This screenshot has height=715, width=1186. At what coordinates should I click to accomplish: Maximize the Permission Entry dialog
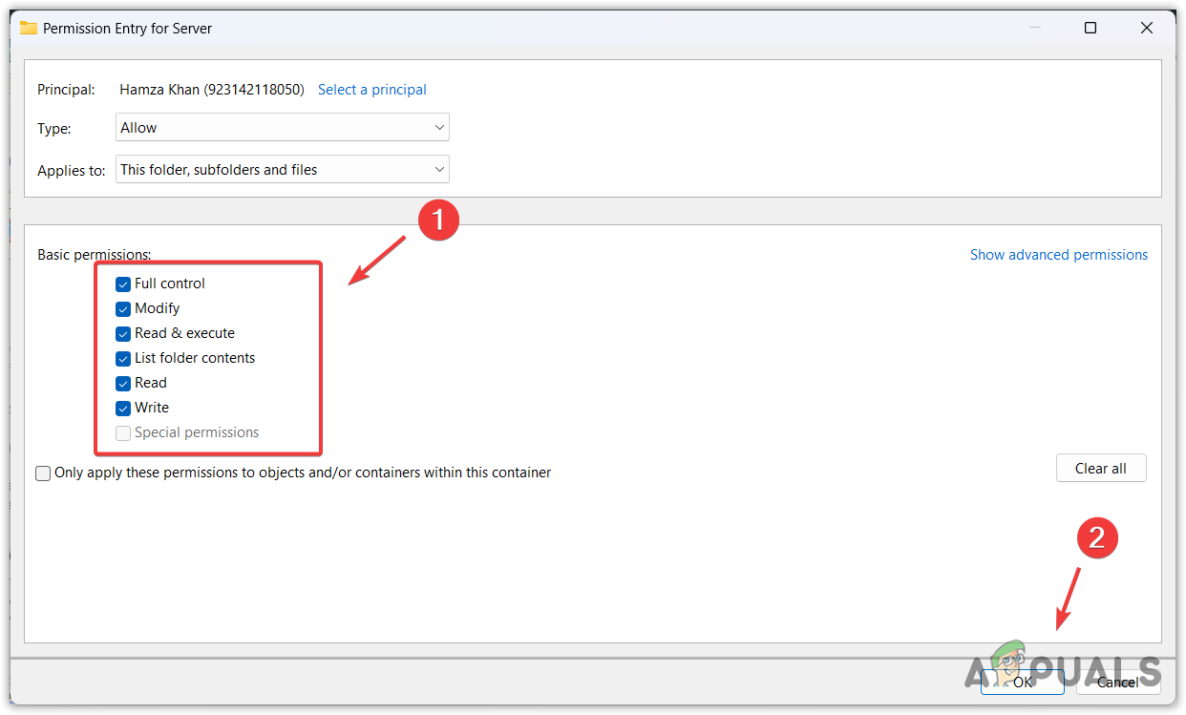pyautogui.click(x=1091, y=28)
